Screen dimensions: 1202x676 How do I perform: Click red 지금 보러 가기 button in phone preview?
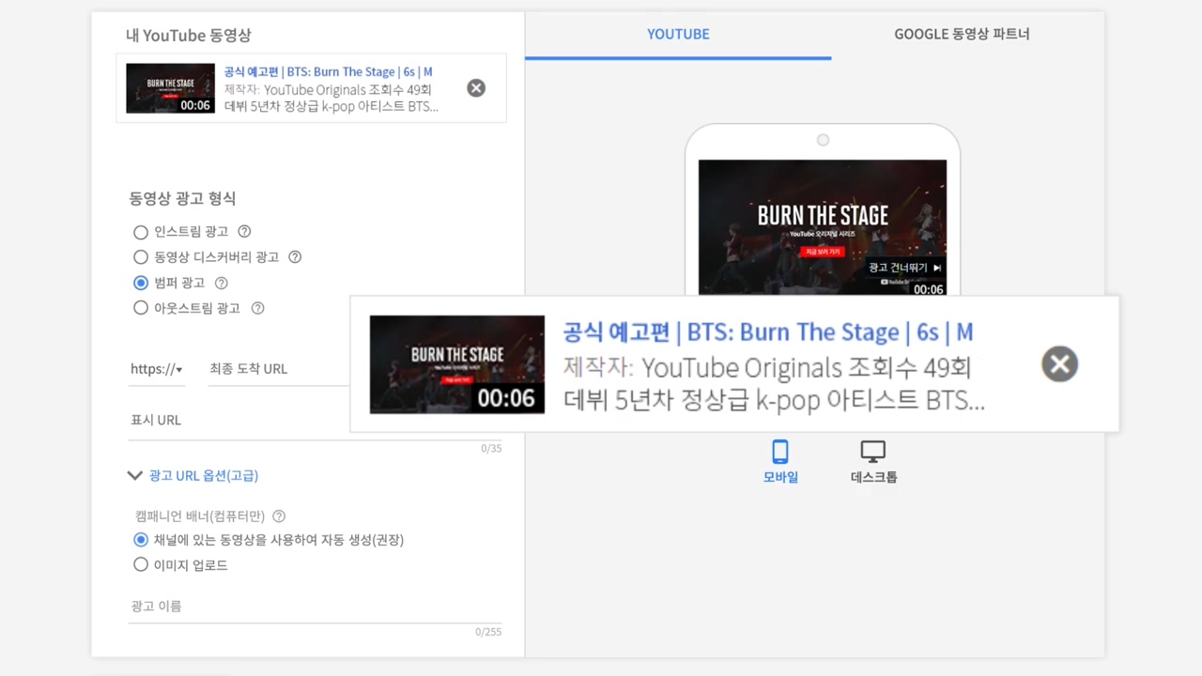823,252
